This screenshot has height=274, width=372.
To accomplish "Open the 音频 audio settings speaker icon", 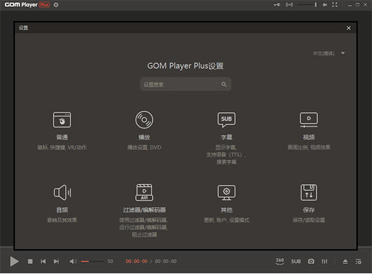I will coord(62,192).
